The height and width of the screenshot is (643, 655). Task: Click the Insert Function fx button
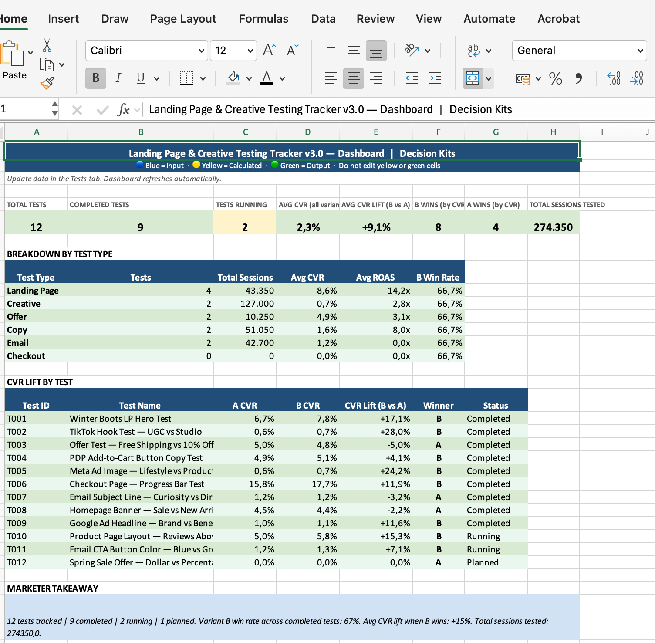pos(123,110)
